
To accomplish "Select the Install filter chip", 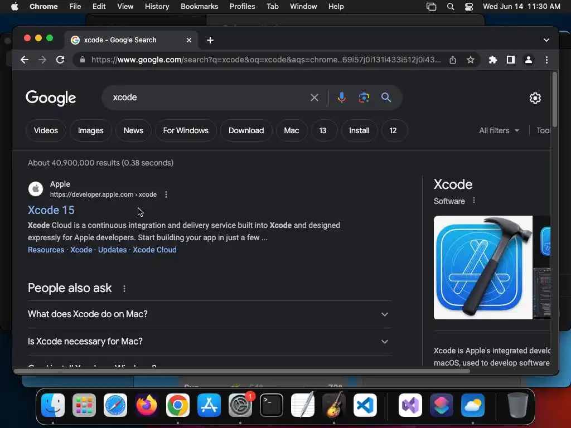I will click(x=359, y=130).
